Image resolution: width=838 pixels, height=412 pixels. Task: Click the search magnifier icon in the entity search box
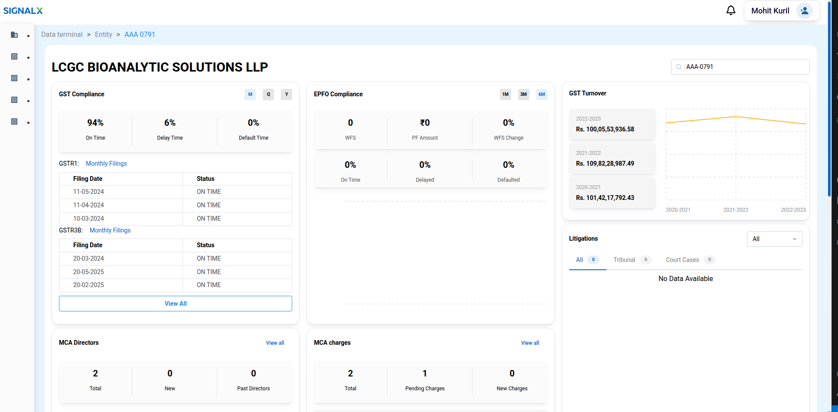coord(679,67)
